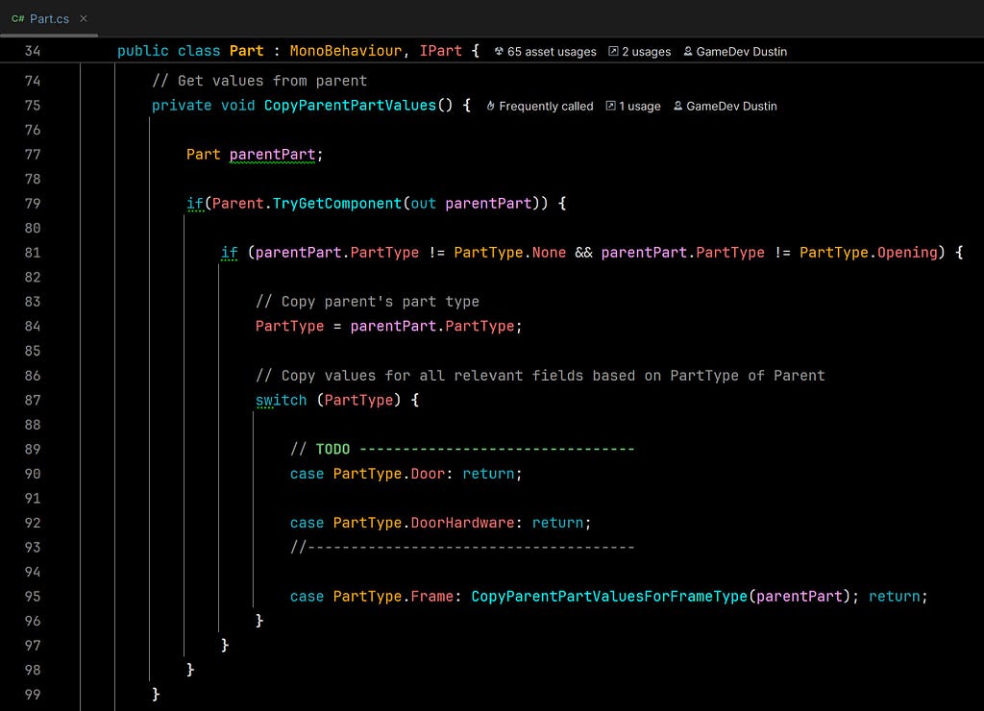Click the switch closing brace on line 96
The height and width of the screenshot is (711, 984).
point(259,621)
